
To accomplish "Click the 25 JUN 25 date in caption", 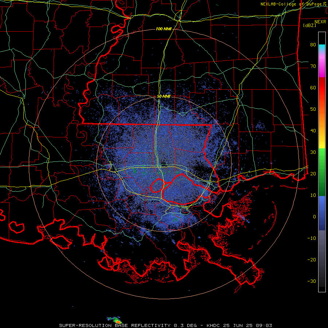I will pyautogui.click(x=239, y=325).
